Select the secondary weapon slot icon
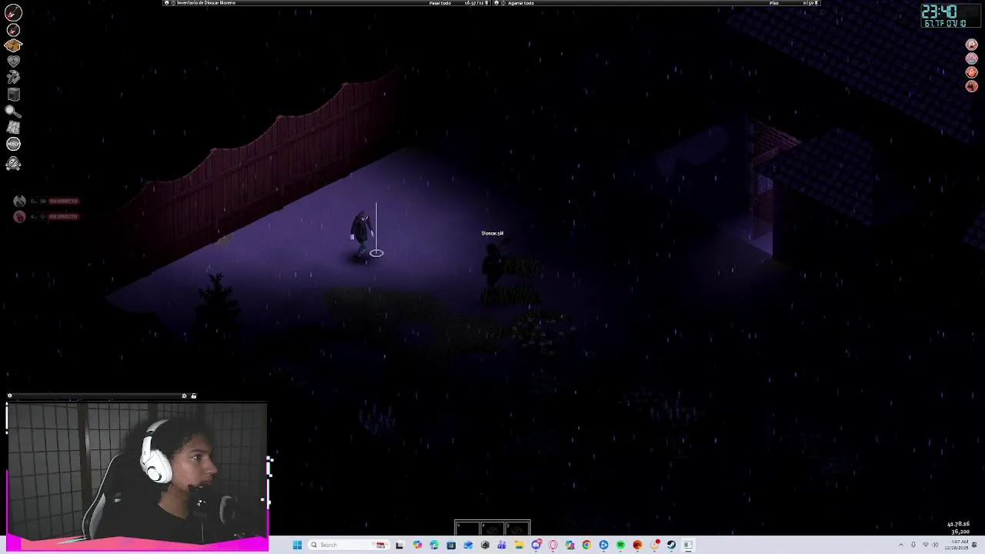Image resolution: width=985 pixels, height=554 pixels. [13, 30]
